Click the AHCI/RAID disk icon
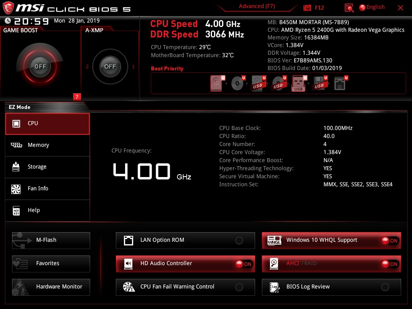Image resolution: width=412 pixels, height=309 pixels. pyautogui.click(x=274, y=264)
